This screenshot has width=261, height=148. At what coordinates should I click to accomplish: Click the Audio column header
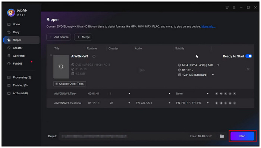point(138,48)
